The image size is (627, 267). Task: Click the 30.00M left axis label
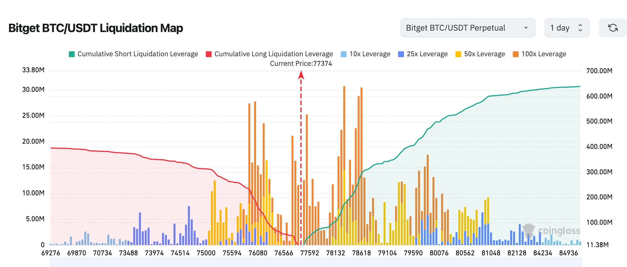(x=33, y=89)
